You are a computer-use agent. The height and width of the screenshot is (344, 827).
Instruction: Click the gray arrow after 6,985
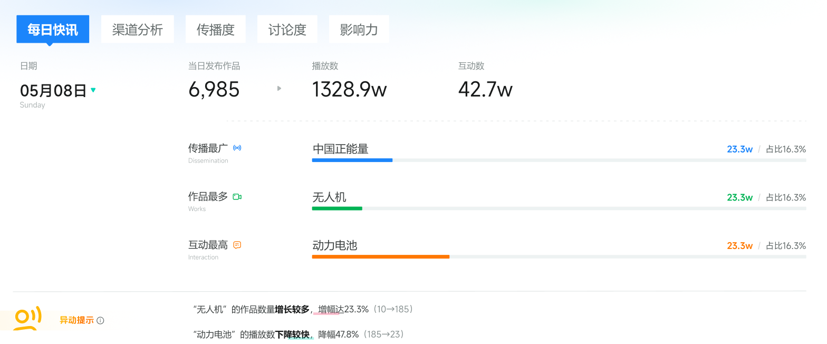pos(279,89)
